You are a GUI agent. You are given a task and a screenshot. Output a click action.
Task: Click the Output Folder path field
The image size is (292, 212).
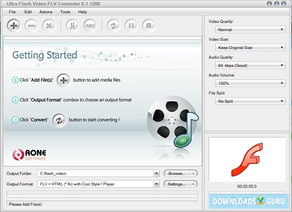[x=96, y=173]
